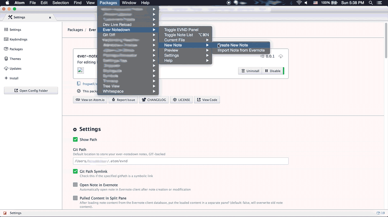Open the CHANGELOG button

pyautogui.click(x=154, y=100)
